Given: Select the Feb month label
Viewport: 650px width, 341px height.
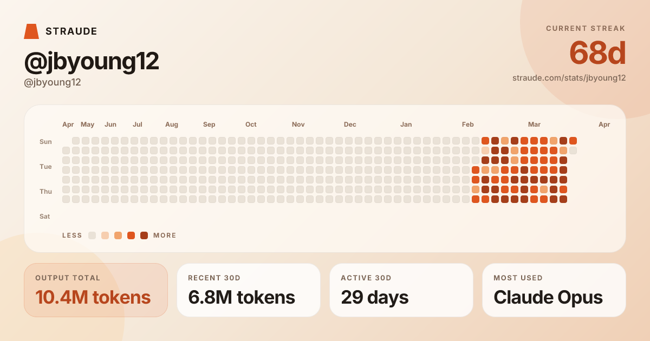Looking at the screenshot, I should click(467, 124).
